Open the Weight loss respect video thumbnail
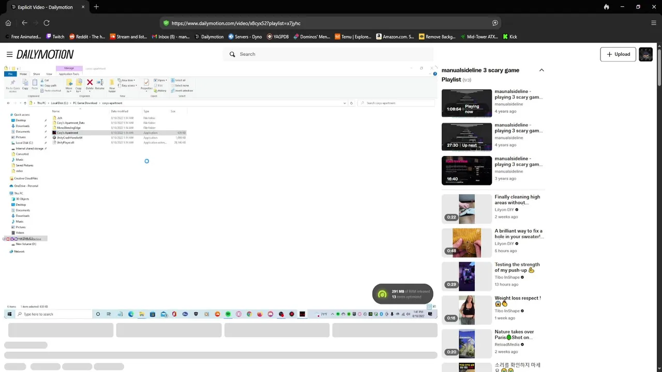The image size is (662, 372). point(467,310)
